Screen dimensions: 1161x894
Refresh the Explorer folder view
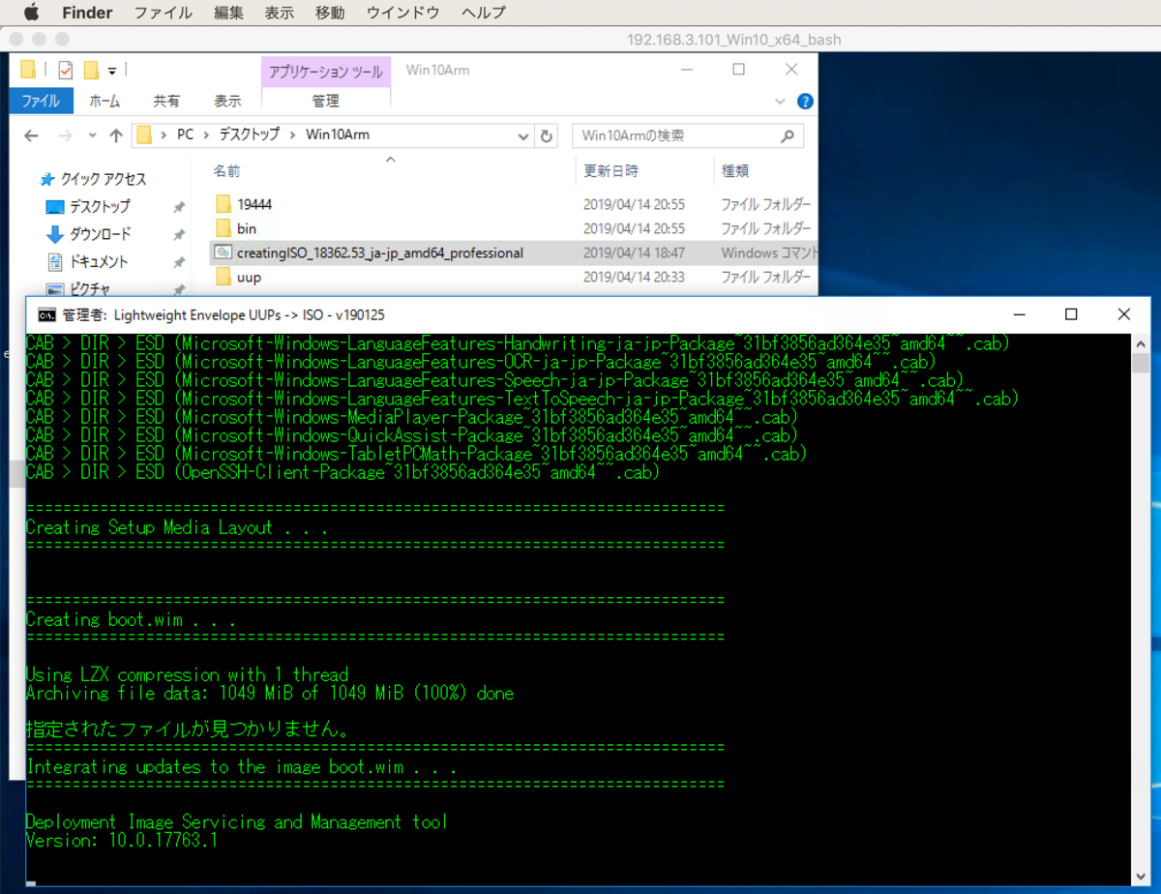[x=547, y=135]
